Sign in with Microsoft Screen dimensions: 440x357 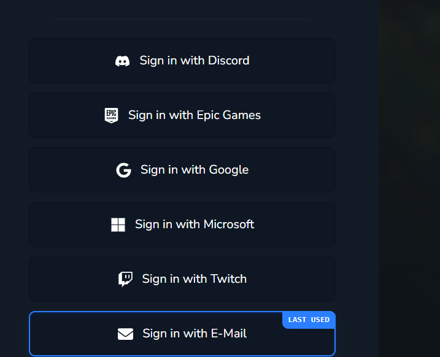(182, 225)
